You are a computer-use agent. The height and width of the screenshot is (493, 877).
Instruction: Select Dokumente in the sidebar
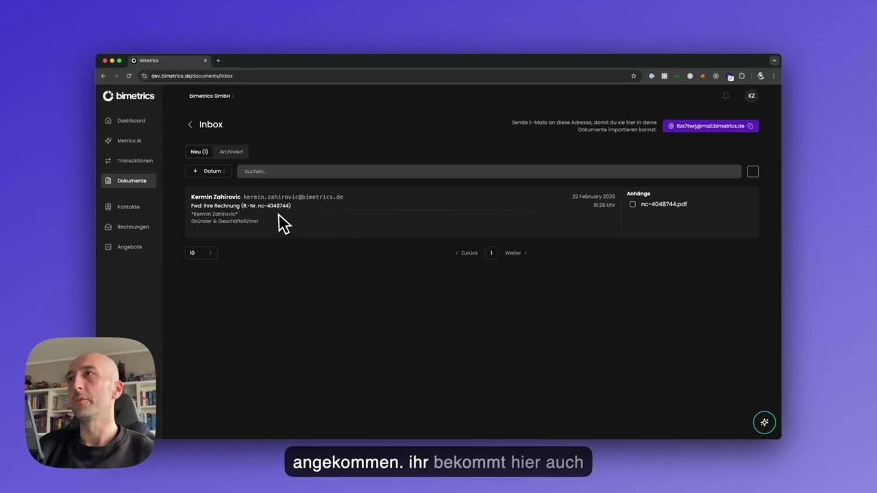click(x=127, y=181)
